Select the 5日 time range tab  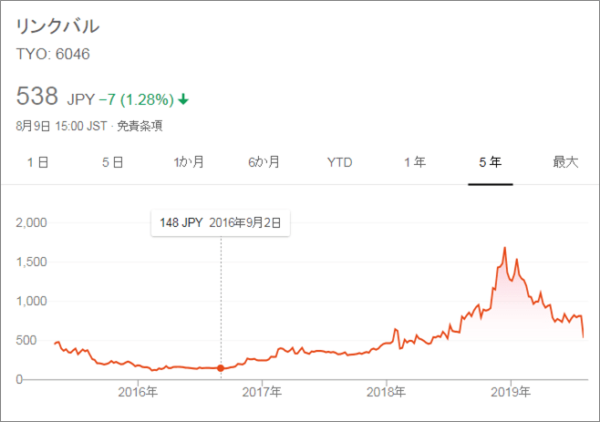point(112,162)
